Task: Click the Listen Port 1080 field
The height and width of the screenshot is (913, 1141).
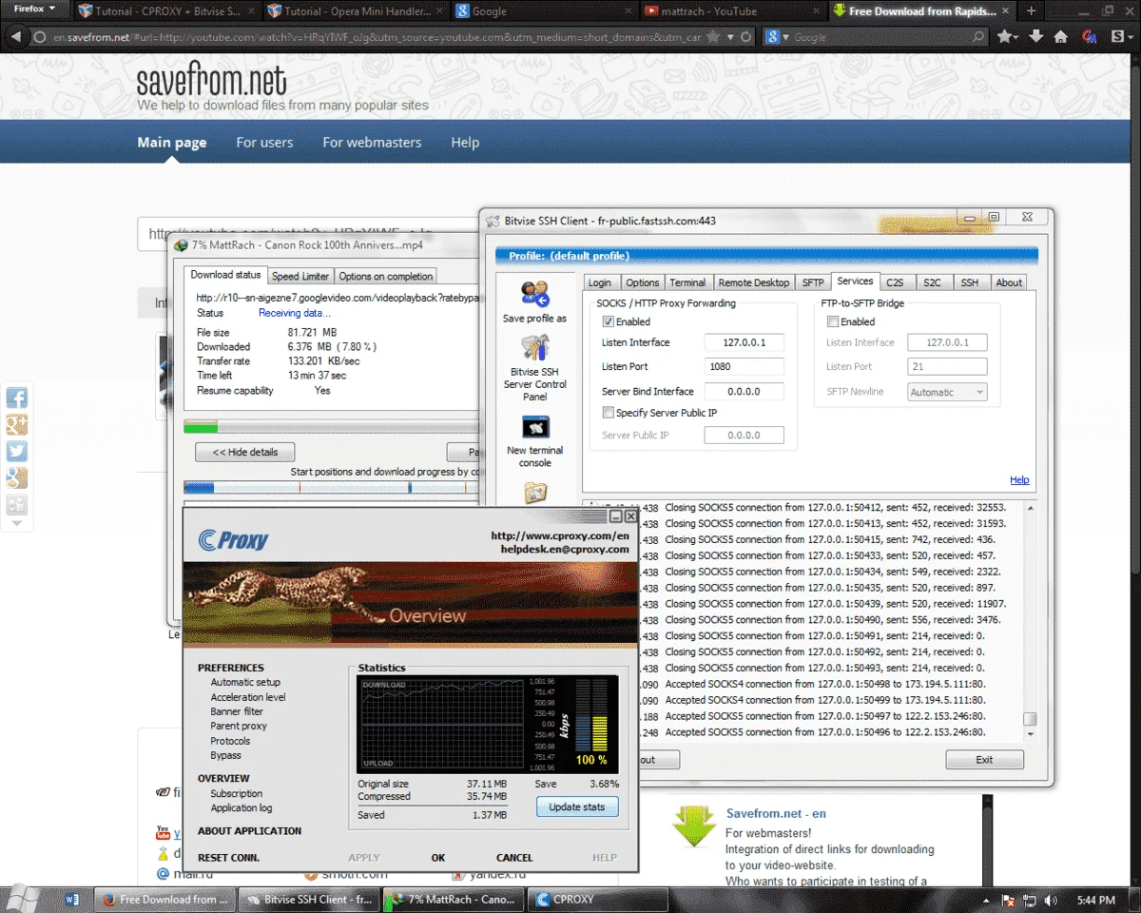Action: 744,367
